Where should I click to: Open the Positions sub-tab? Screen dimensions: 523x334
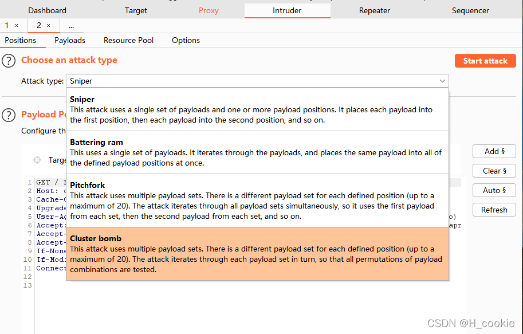tap(21, 40)
